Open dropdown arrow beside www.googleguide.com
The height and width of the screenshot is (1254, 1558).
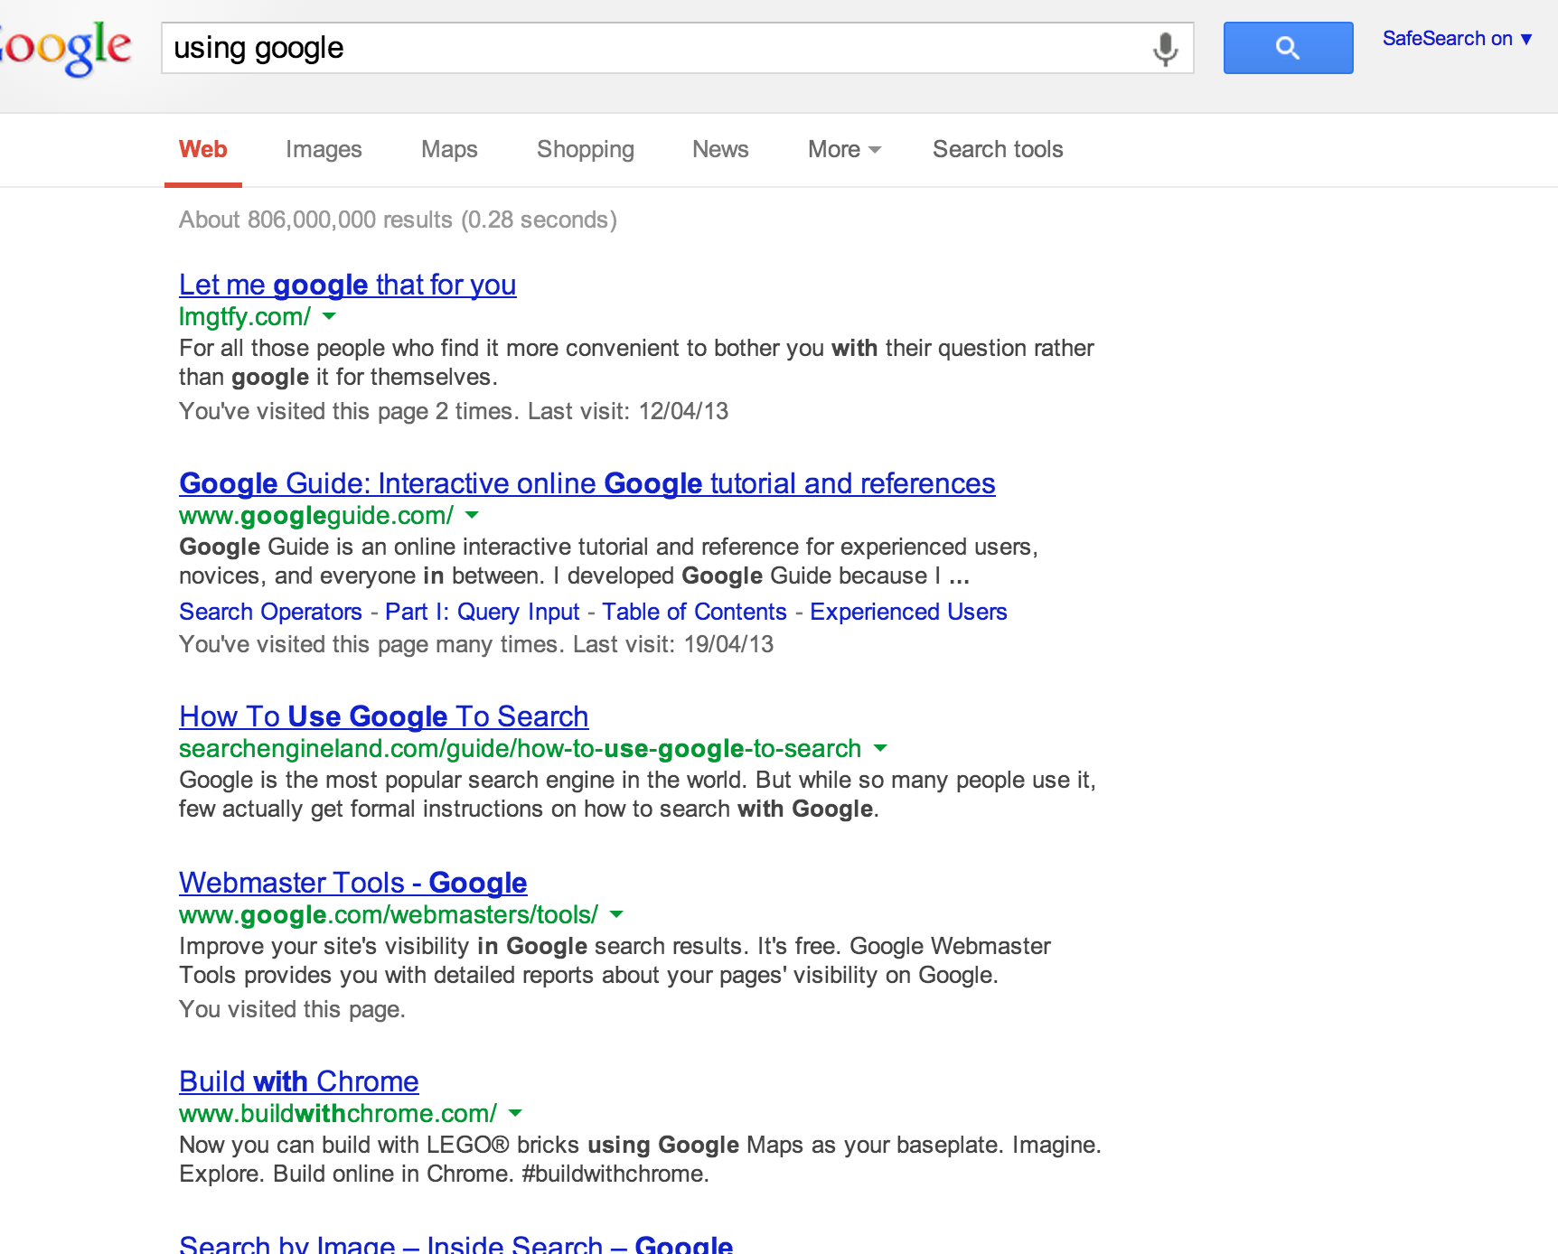[x=472, y=515]
